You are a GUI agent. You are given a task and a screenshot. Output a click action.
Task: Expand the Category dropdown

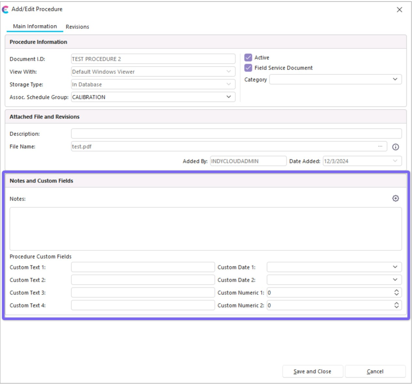click(x=395, y=79)
